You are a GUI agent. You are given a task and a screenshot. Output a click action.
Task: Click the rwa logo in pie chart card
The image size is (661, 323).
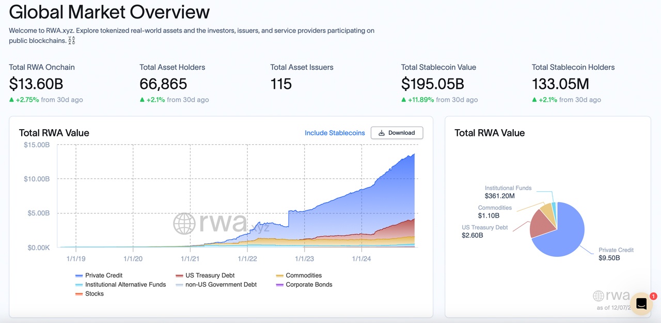(x=611, y=296)
